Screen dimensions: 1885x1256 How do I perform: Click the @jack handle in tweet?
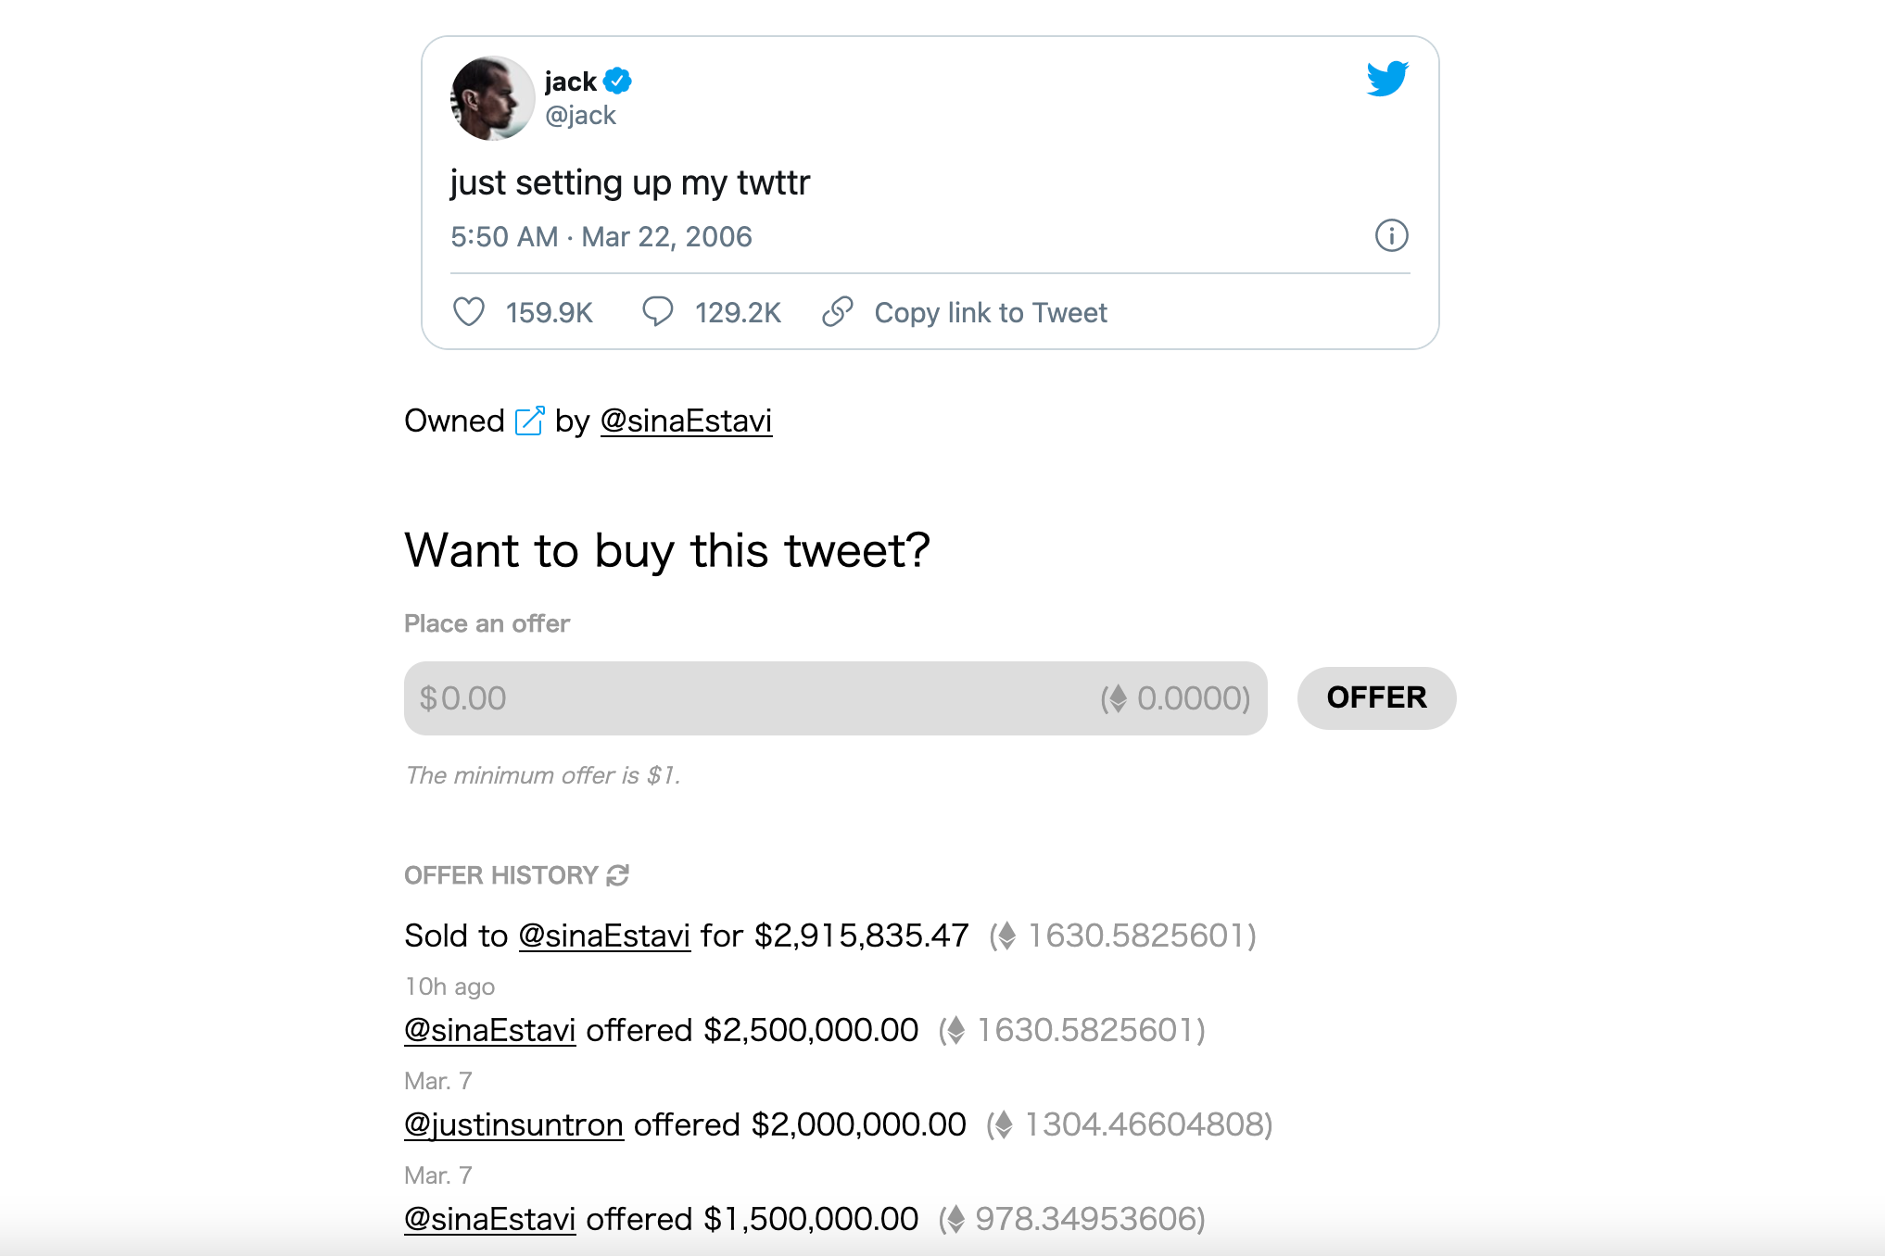(580, 116)
